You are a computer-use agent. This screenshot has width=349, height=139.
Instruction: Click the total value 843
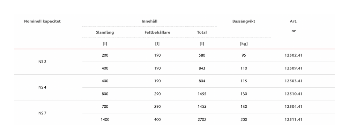(x=202, y=68)
